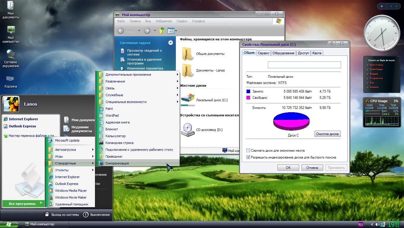Toggle Разрешить индексирование диска checkbox

point(248,157)
